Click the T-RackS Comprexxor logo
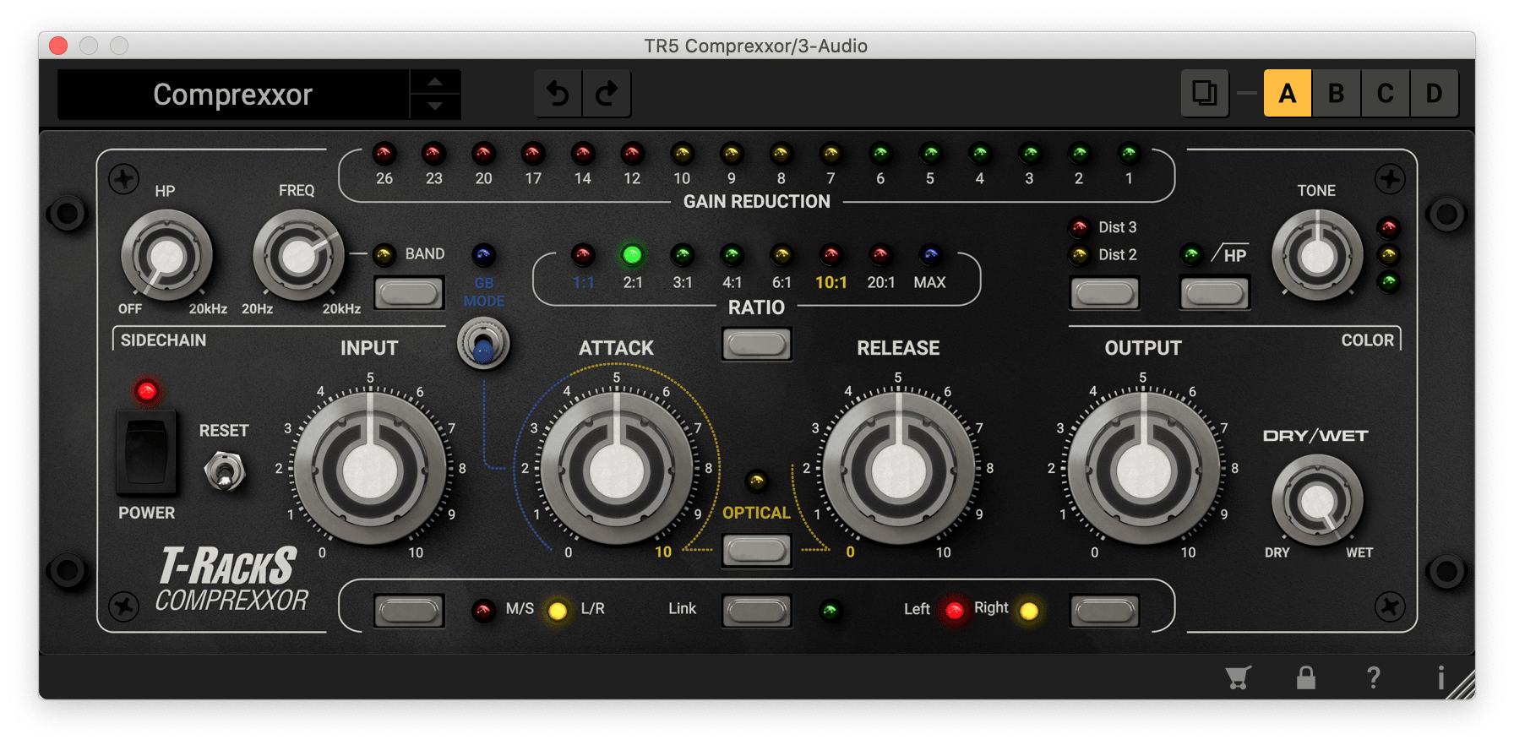This screenshot has height=745, width=1514. (x=230, y=579)
